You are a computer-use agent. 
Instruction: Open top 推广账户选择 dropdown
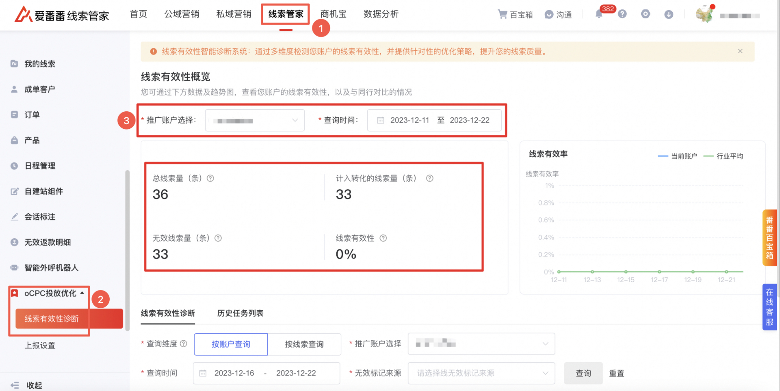(255, 121)
